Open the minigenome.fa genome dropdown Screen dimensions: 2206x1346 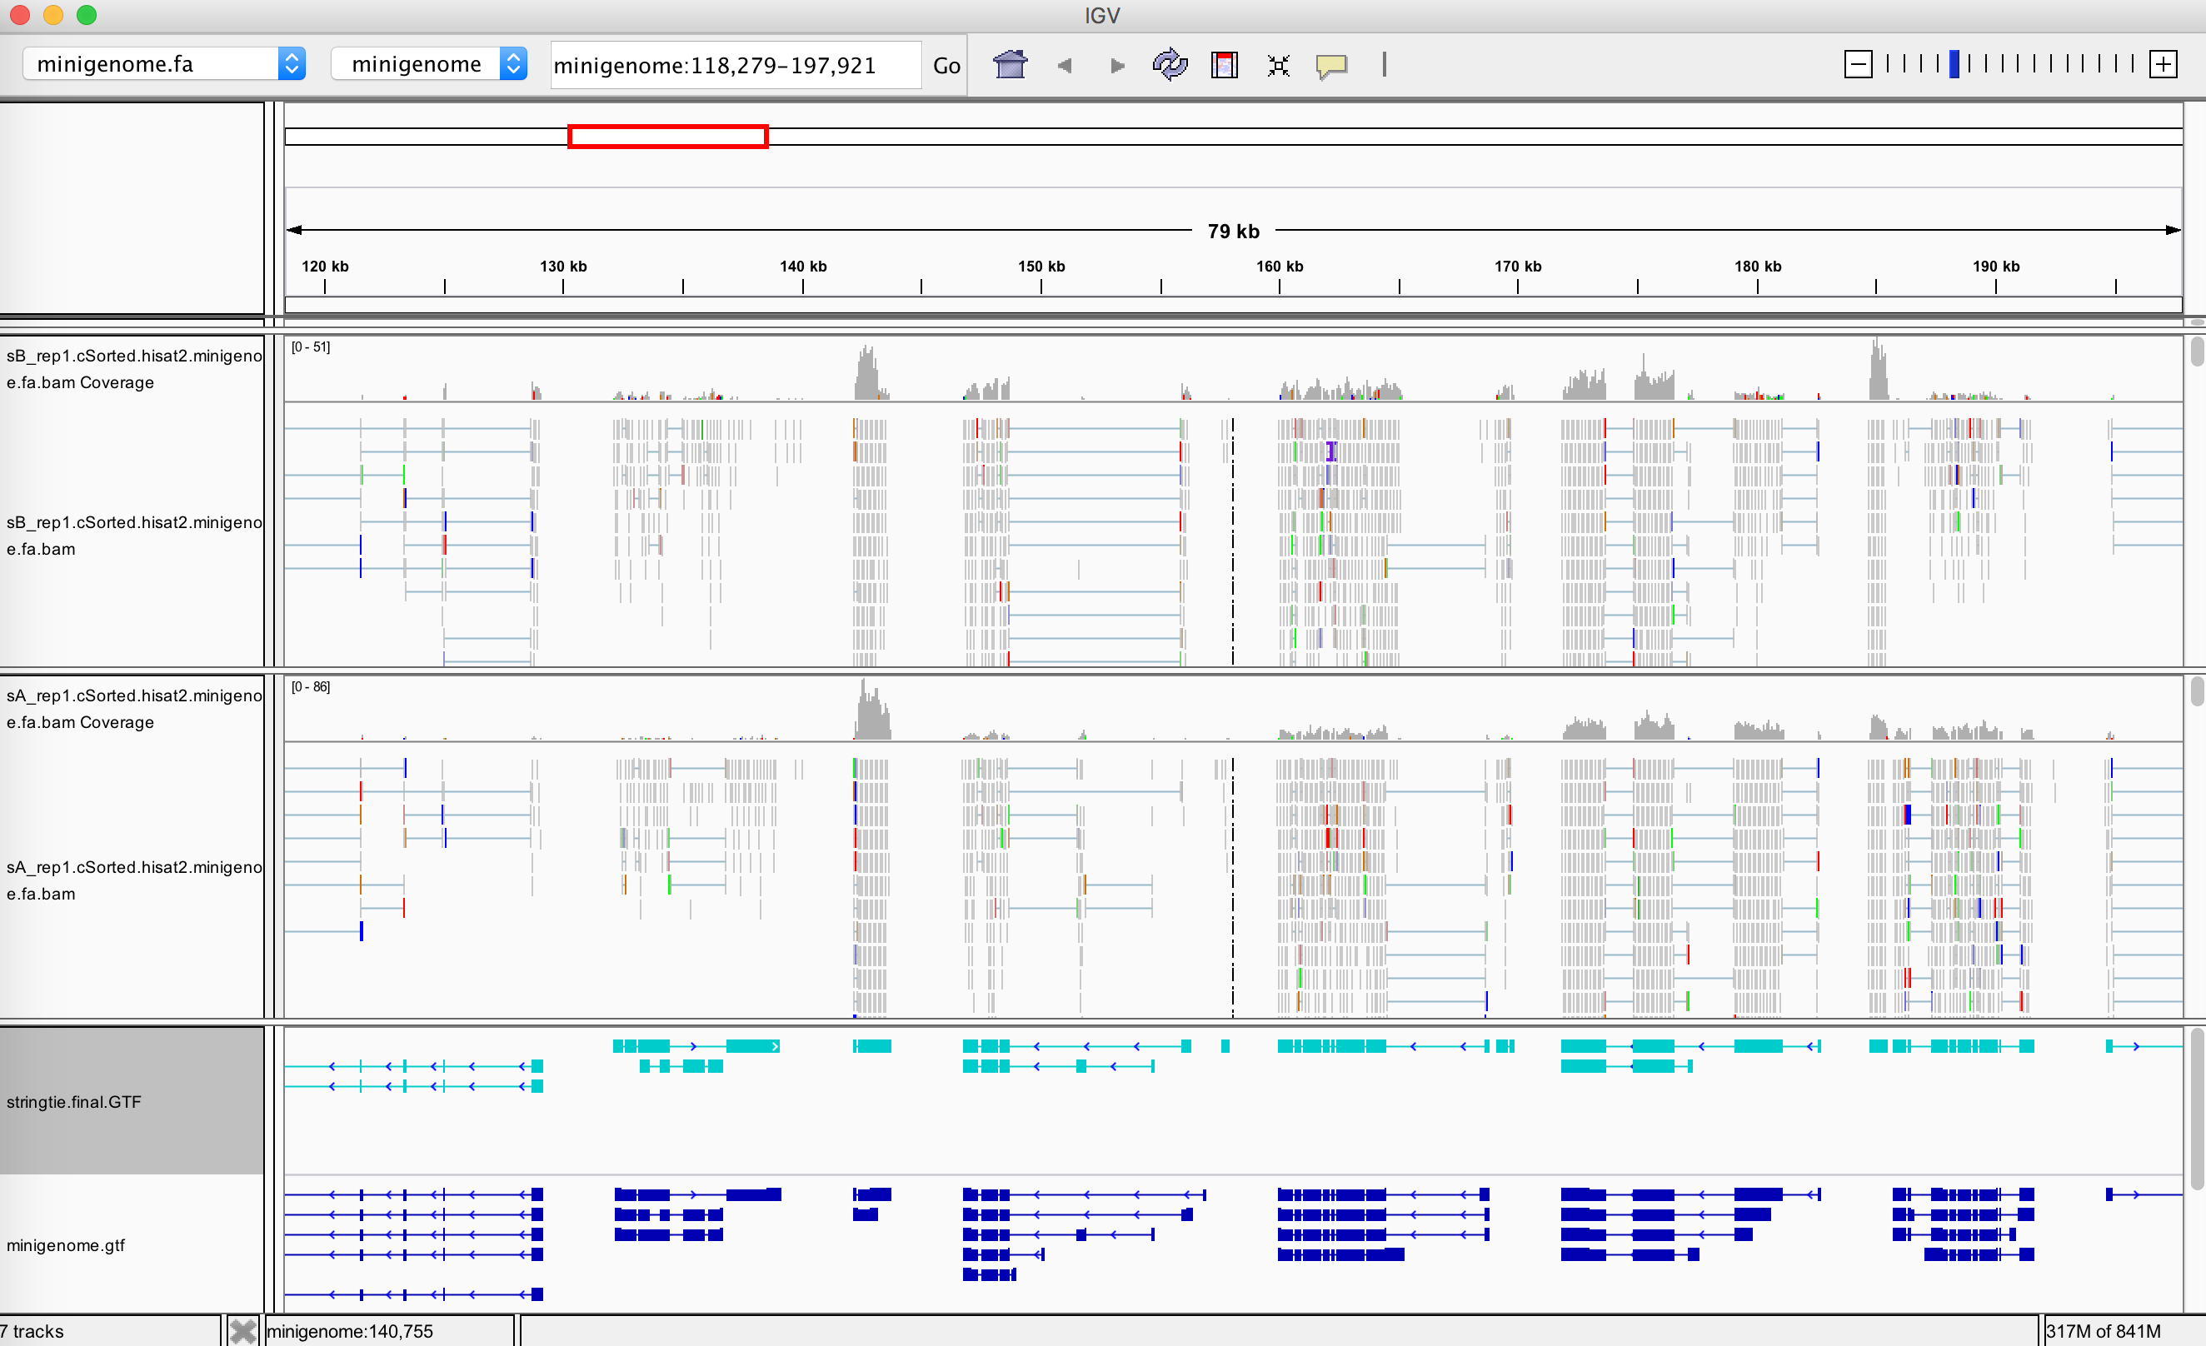click(164, 63)
